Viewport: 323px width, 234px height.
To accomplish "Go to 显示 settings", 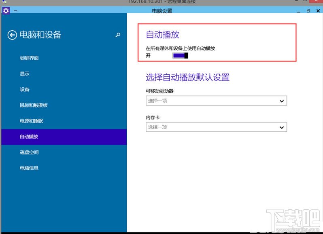I will click(25, 74).
